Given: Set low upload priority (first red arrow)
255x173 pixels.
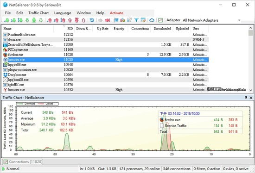Looking at the screenshot, I should point(49,20).
